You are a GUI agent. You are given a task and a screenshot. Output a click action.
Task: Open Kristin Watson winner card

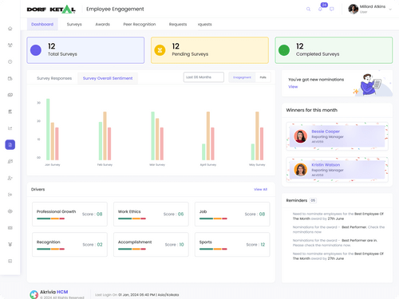pos(337,170)
